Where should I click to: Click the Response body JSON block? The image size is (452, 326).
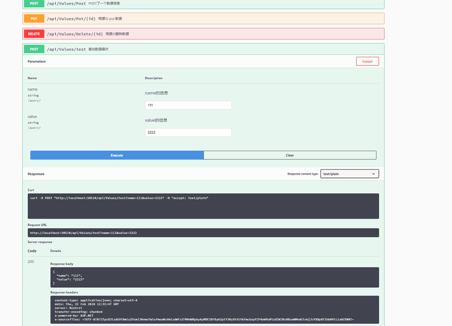point(214,277)
